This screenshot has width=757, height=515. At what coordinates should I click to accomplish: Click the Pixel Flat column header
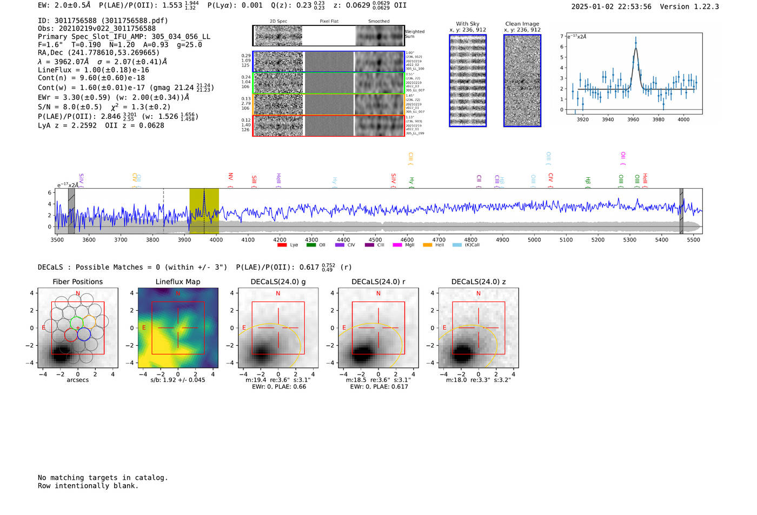pyautogui.click(x=329, y=22)
